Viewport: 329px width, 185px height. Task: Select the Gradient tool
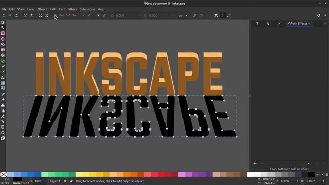click(3, 83)
